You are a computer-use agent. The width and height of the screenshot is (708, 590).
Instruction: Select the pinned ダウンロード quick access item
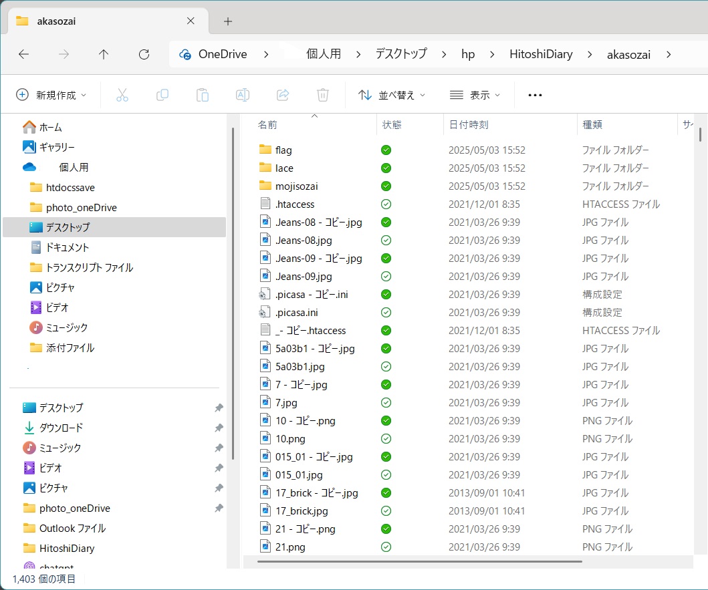point(61,428)
